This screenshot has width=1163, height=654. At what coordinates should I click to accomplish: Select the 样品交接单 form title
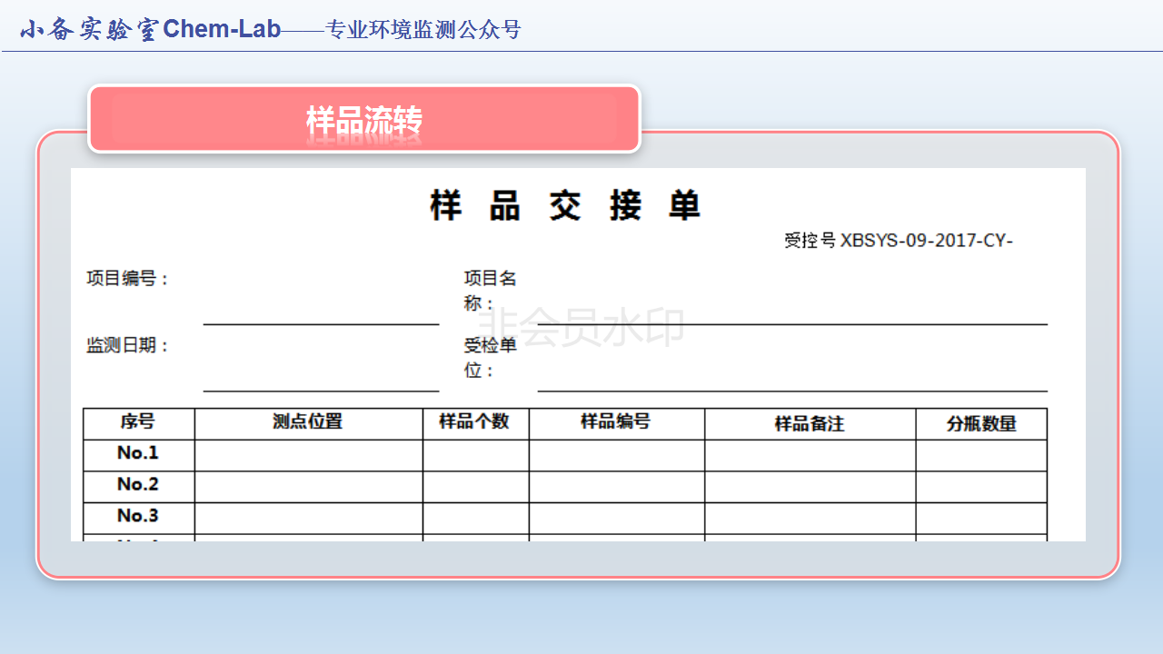[565, 206]
